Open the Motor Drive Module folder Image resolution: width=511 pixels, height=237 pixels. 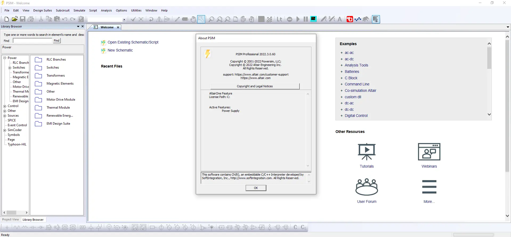coord(55,100)
